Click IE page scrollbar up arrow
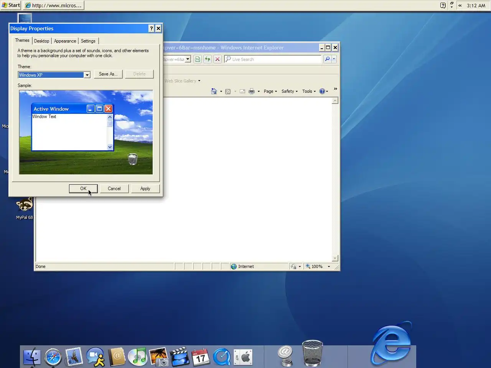This screenshot has height=368, width=491. click(335, 101)
